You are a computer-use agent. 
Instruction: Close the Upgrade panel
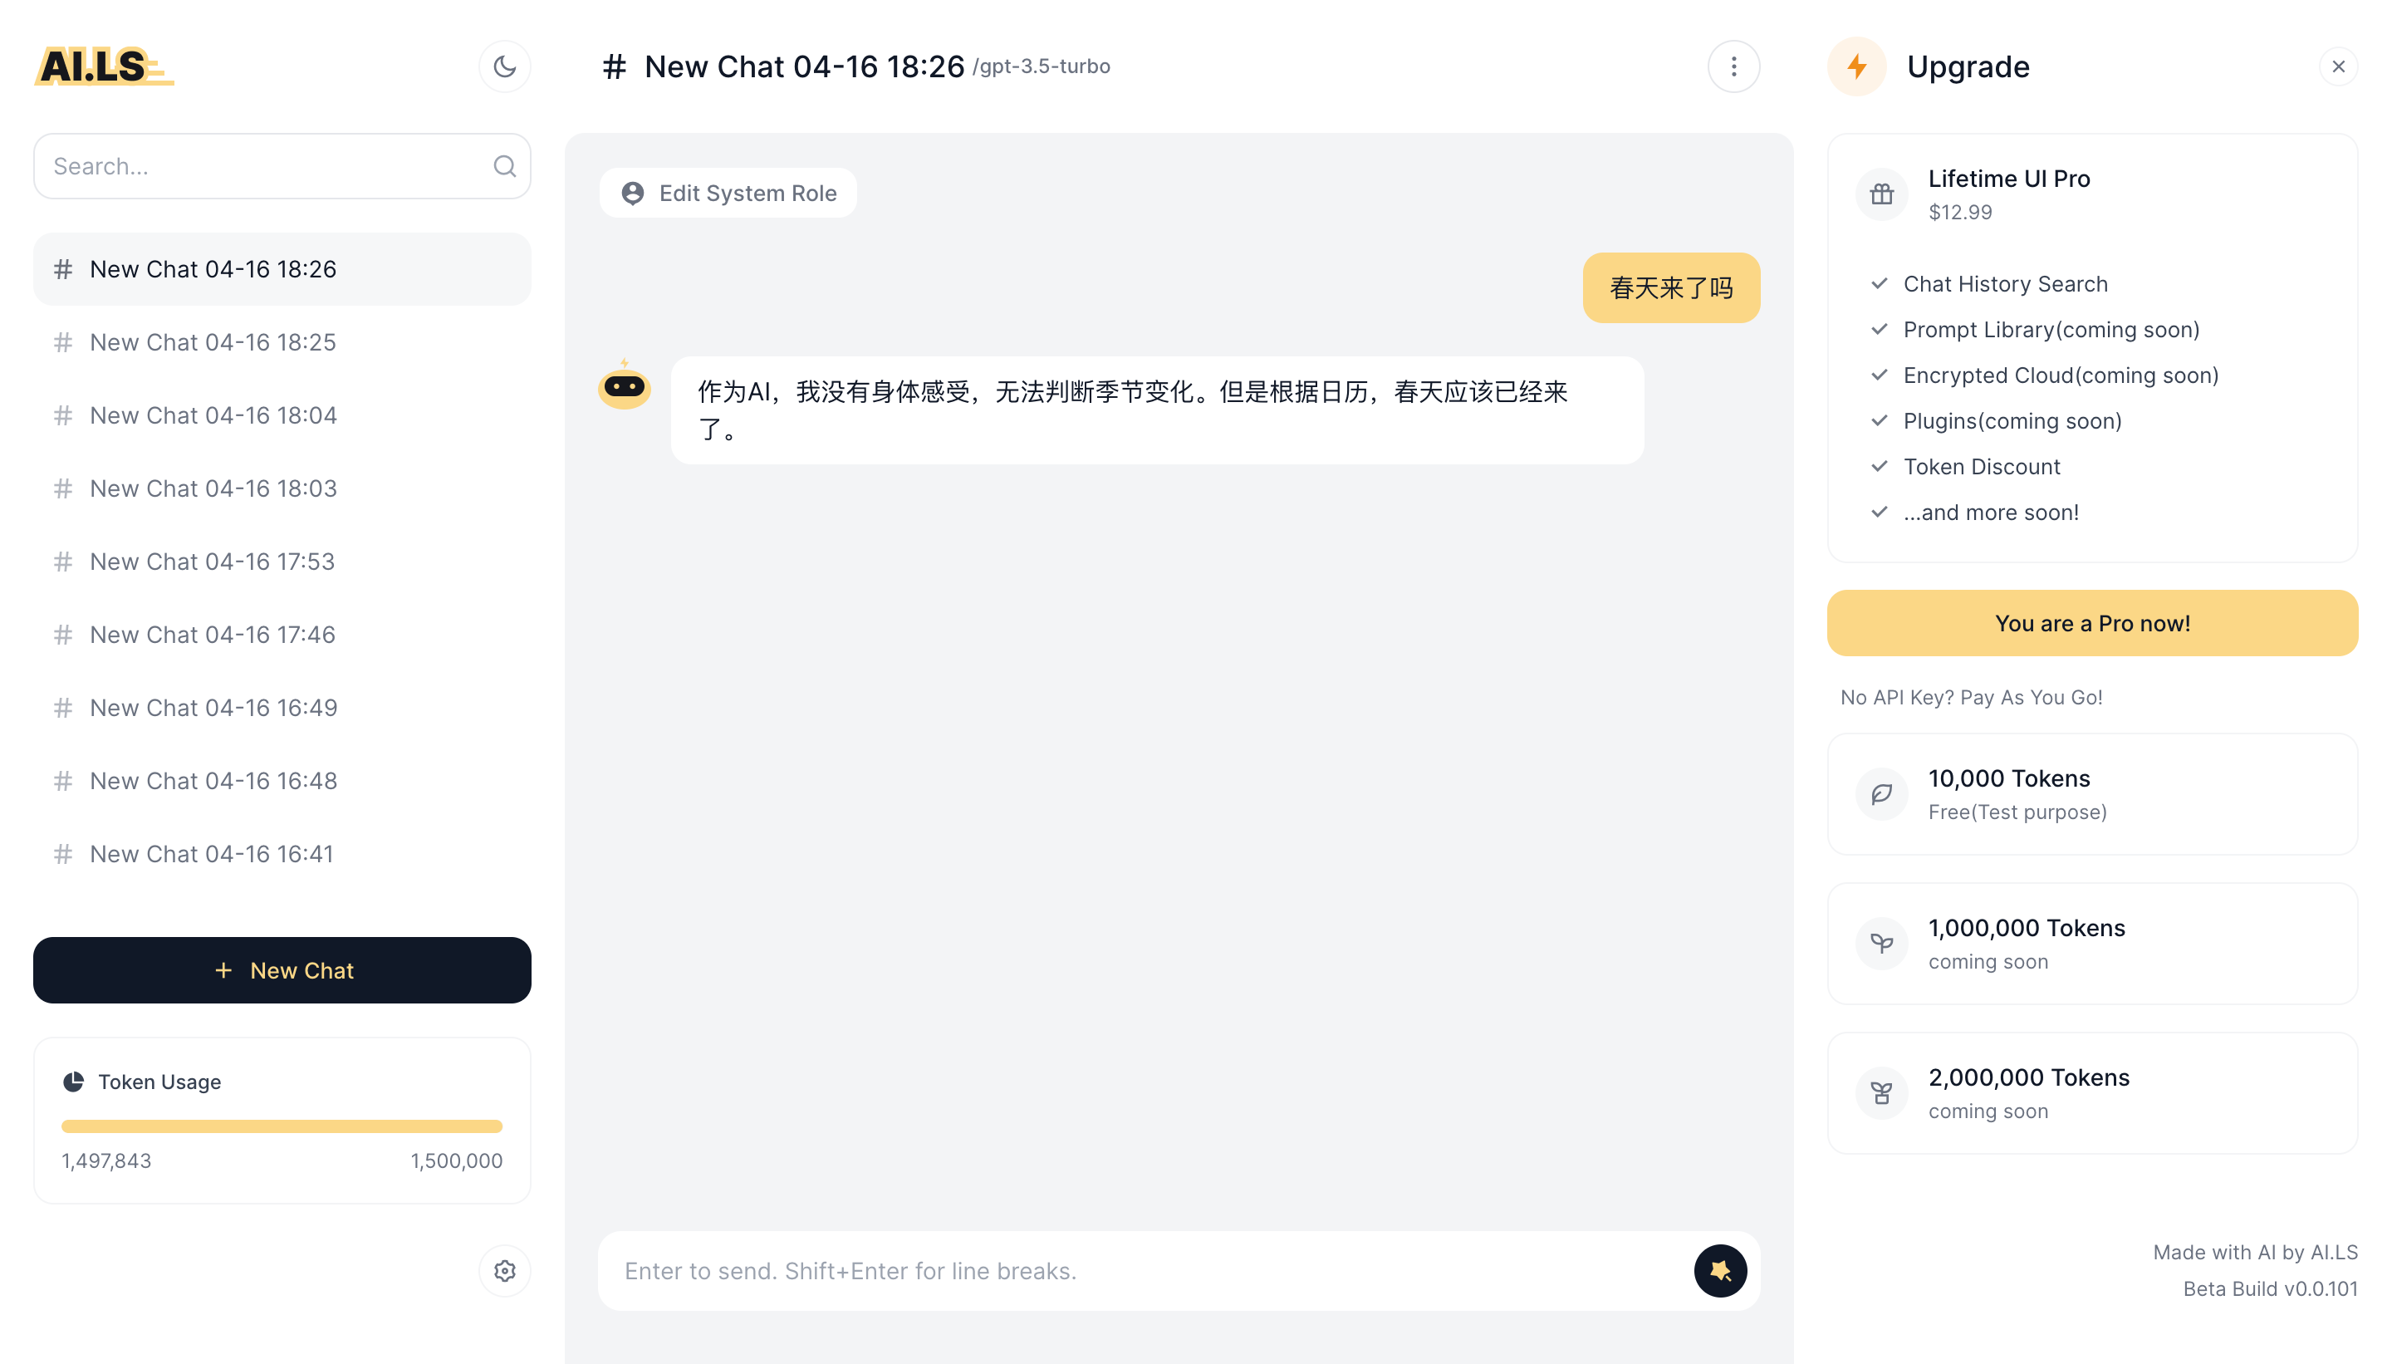(2338, 66)
